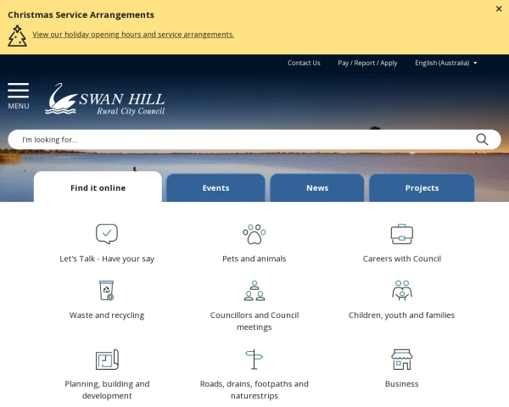Open the Roads, drains signpost icon
The image size is (509, 407).
pyautogui.click(x=254, y=360)
